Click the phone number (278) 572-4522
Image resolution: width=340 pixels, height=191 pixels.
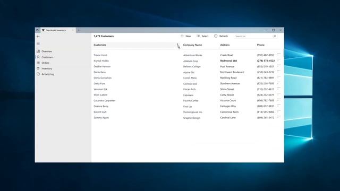pyautogui.click(x=266, y=61)
